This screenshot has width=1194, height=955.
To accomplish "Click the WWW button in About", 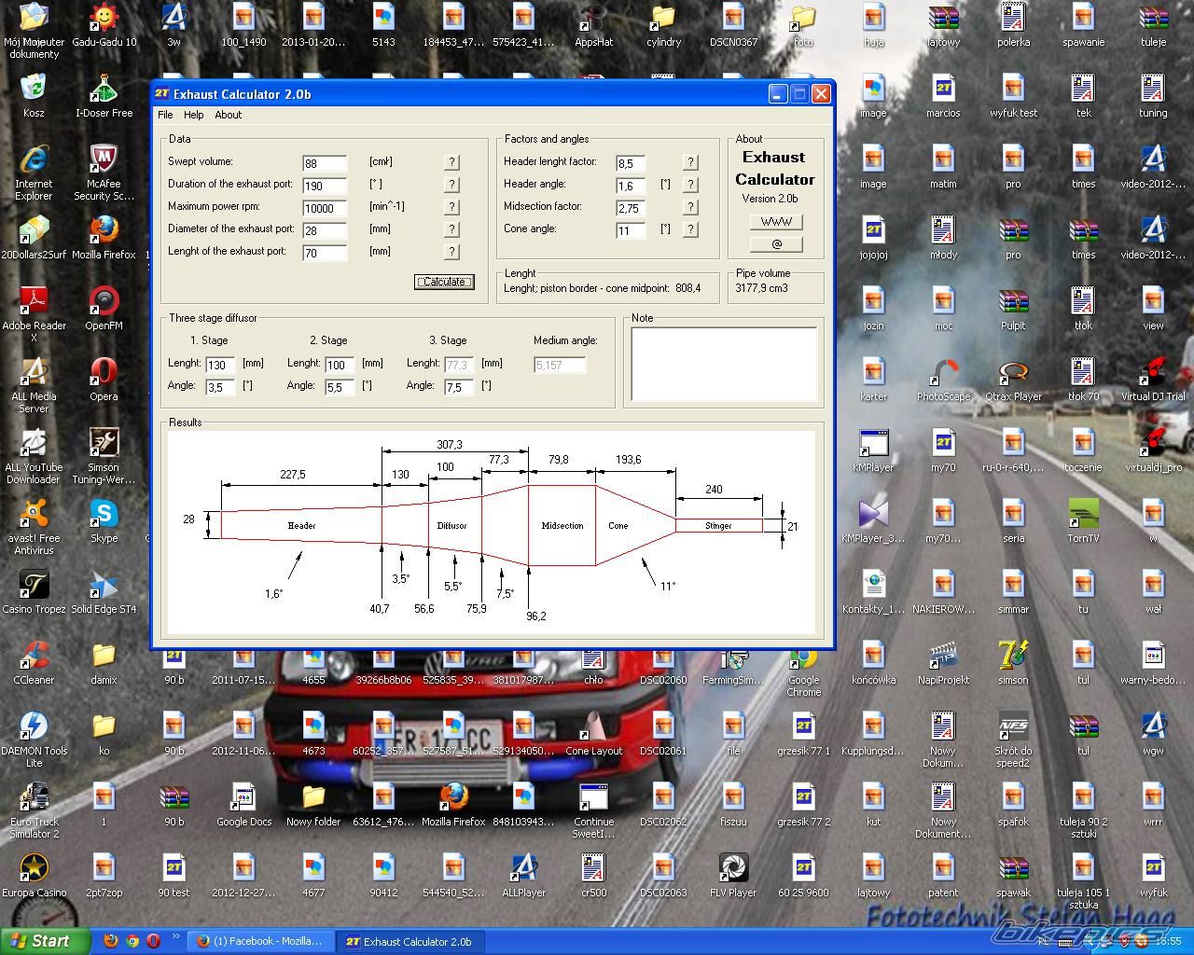I will [776, 222].
